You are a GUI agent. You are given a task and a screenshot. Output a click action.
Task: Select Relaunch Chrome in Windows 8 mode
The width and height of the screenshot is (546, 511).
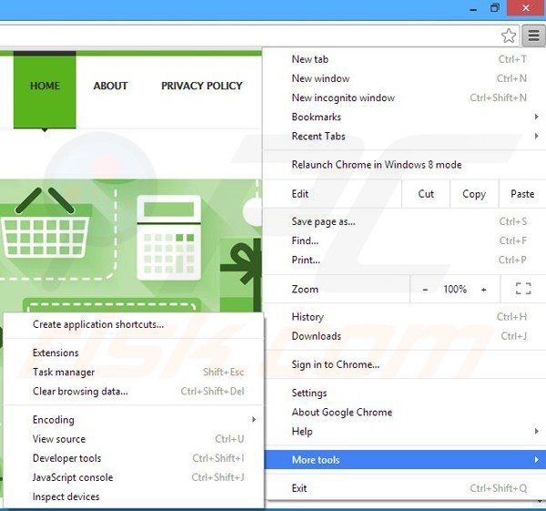pyautogui.click(x=405, y=165)
